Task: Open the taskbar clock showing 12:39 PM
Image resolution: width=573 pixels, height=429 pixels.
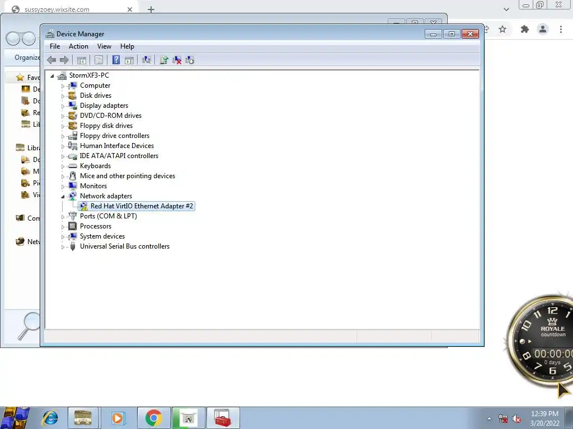Action: 544,418
